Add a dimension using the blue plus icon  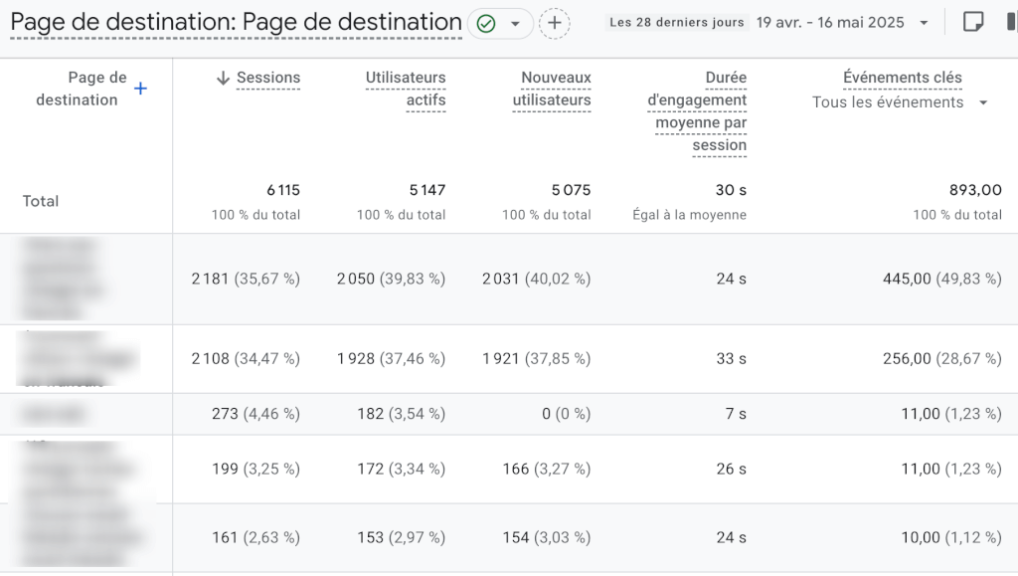pos(140,89)
